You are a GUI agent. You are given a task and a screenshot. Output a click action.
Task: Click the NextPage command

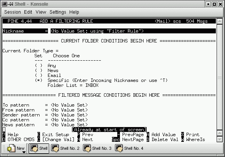click(x=128, y=140)
